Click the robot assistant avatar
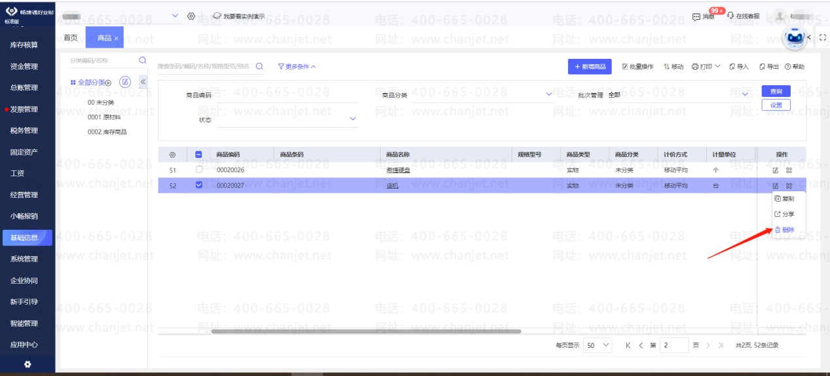Viewport: 830px width, 376px height. tap(795, 38)
